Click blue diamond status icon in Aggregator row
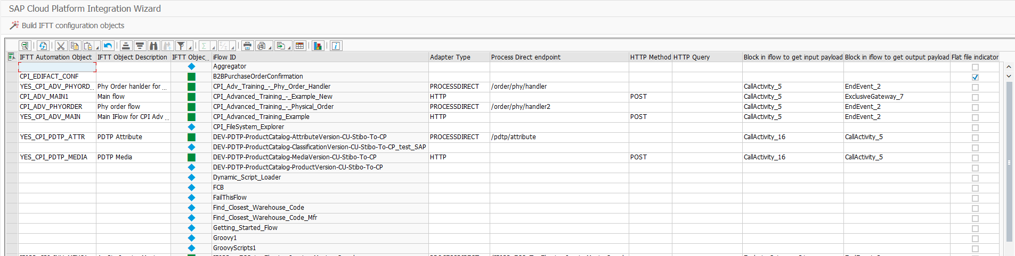1015x256 pixels. coord(191,66)
